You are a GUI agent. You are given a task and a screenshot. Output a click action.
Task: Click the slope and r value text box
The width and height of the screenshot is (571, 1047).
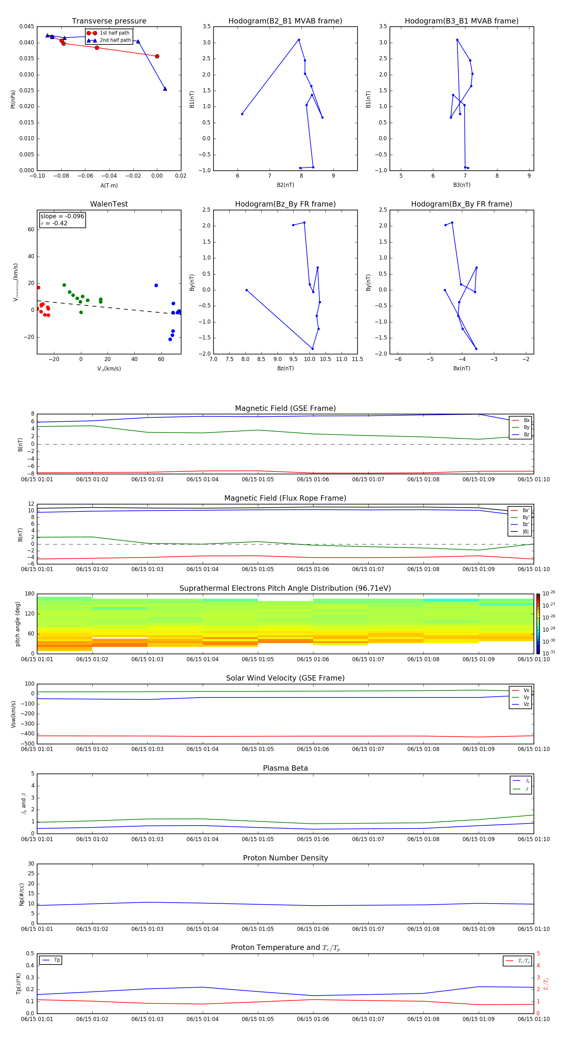[x=62, y=220]
